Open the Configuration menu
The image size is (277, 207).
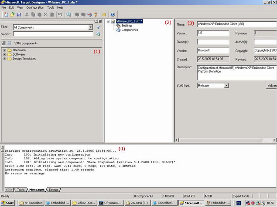35,7
